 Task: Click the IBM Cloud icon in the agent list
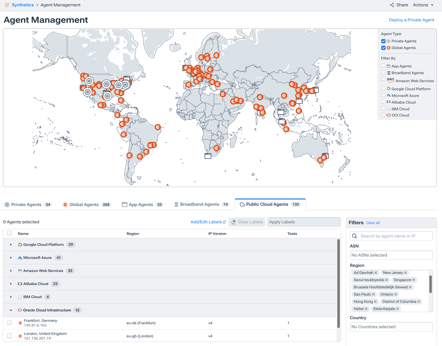pos(20,297)
